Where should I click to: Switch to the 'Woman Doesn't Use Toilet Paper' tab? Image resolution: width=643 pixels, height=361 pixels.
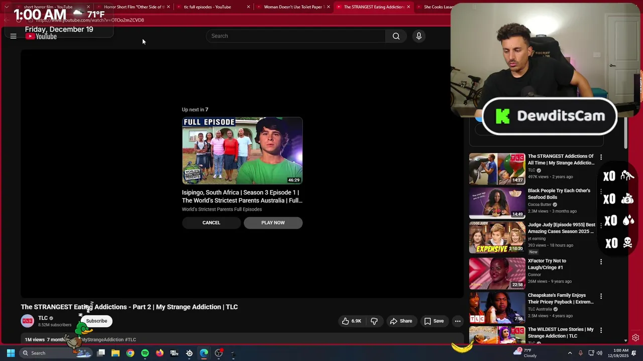pyautogui.click(x=294, y=7)
